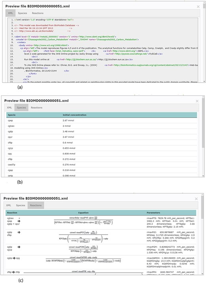Click the rmaxPGM parameters cell
The height and width of the screenshot is (285, 206).
pyautogui.click(x=170, y=250)
